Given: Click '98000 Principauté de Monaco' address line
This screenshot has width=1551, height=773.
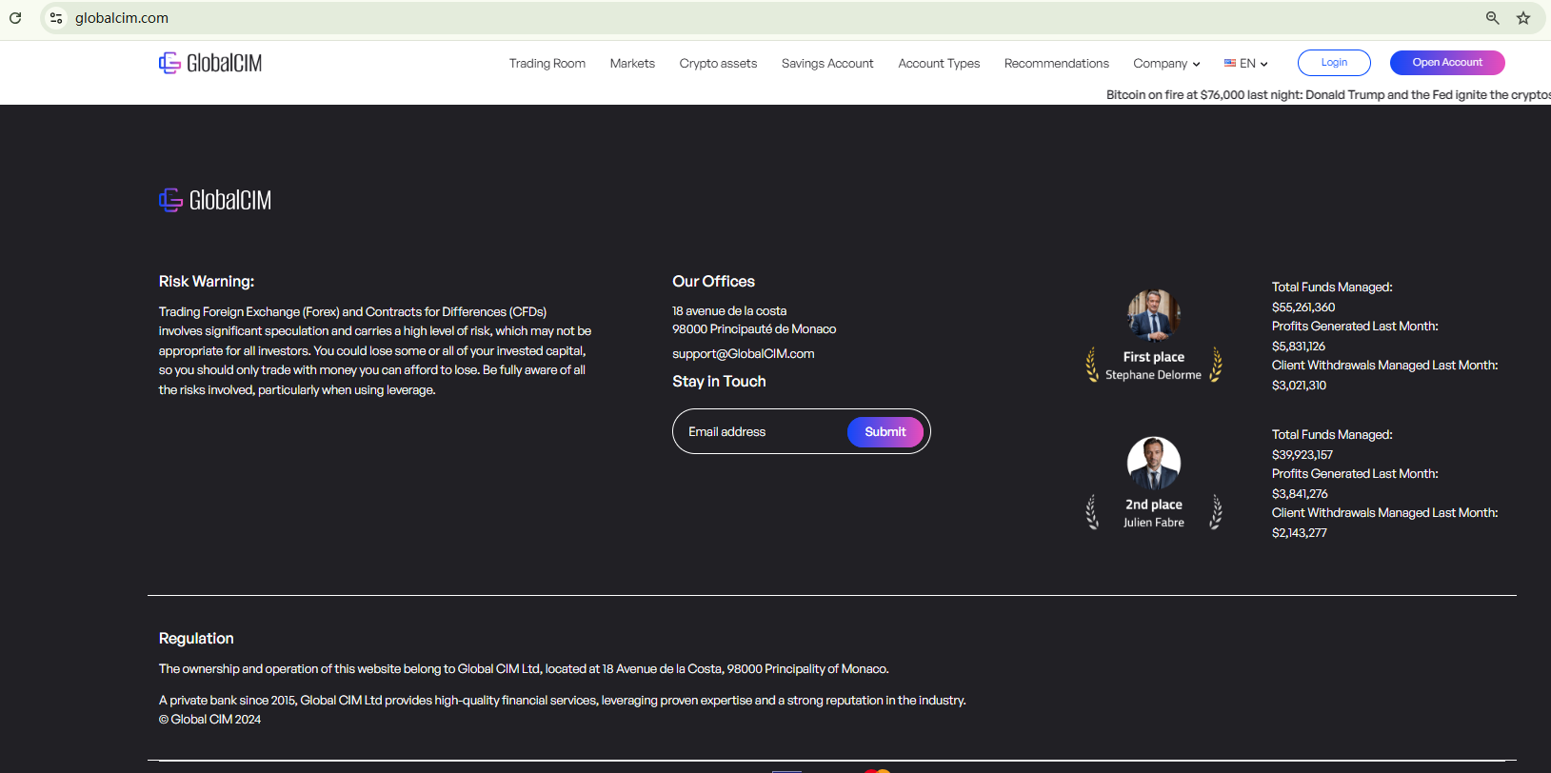Looking at the screenshot, I should pyautogui.click(x=754, y=329).
